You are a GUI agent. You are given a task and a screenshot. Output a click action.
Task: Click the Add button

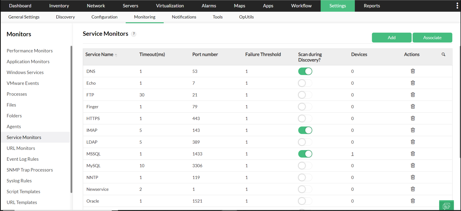click(391, 38)
